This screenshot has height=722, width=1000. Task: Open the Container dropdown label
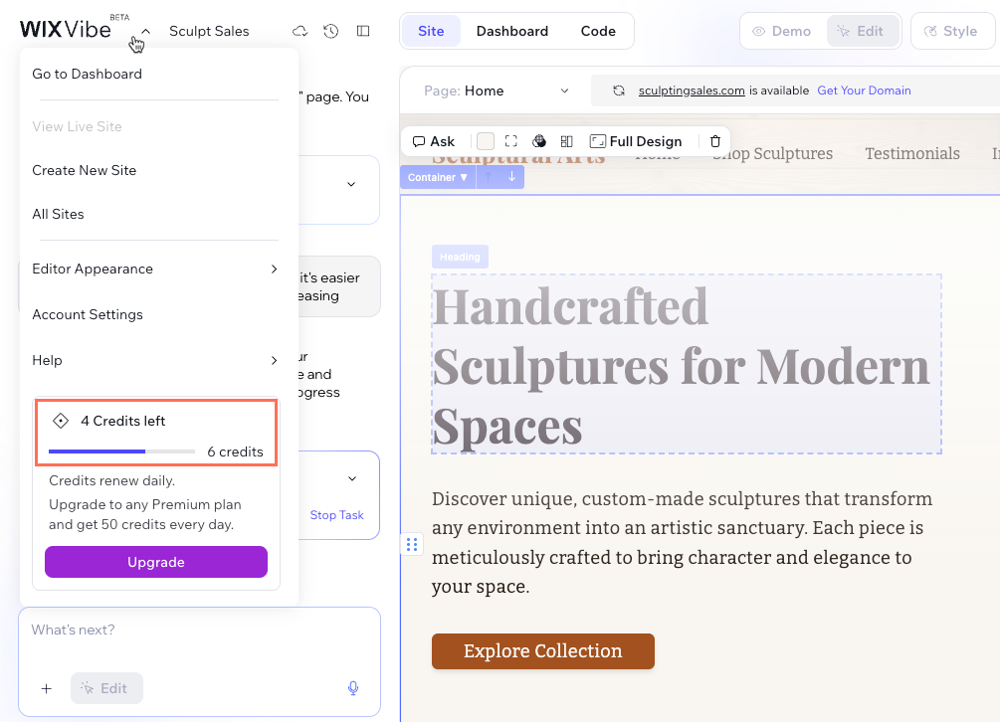437,177
